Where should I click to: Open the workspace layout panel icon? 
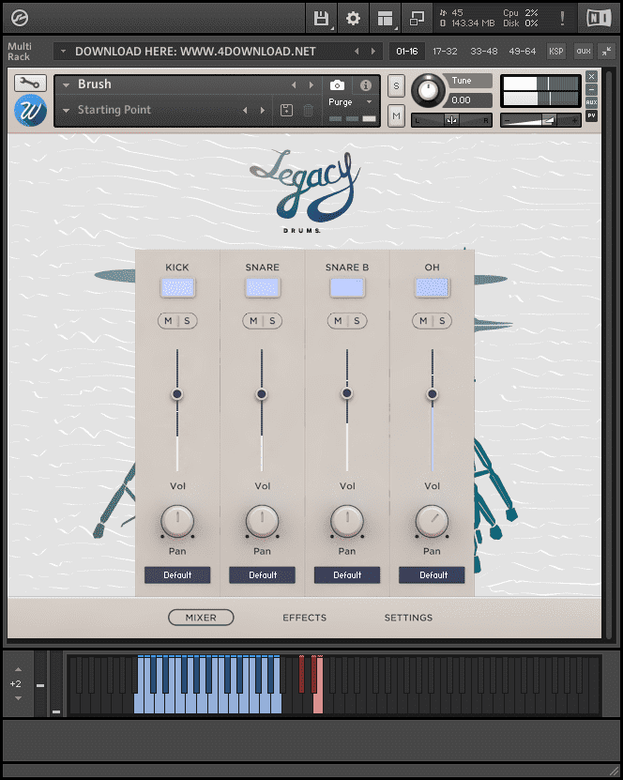click(x=385, y=19)
